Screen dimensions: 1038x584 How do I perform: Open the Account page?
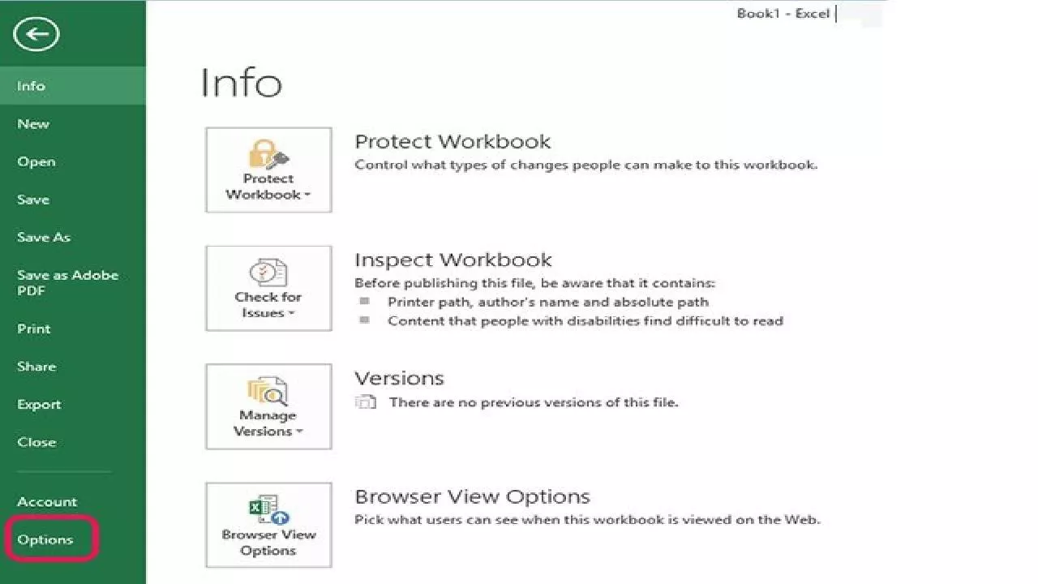(47, 501)
